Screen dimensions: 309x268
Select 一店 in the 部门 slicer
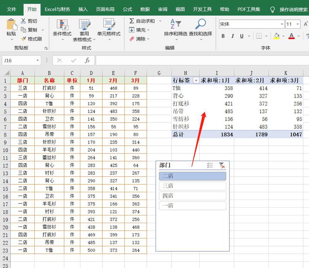coord(192,205)
